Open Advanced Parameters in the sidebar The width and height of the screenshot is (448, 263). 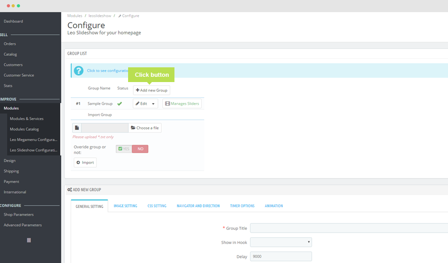click(x=23, y=225)
